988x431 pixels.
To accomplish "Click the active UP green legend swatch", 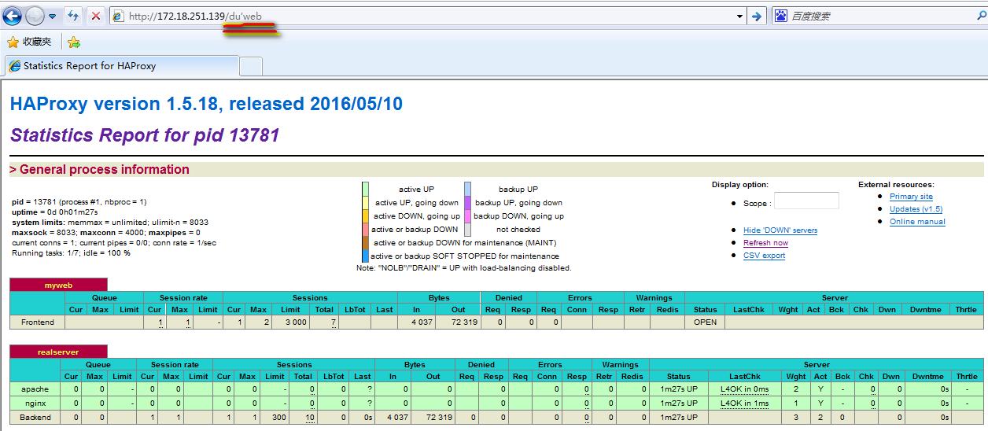I will tap(365, 189).
